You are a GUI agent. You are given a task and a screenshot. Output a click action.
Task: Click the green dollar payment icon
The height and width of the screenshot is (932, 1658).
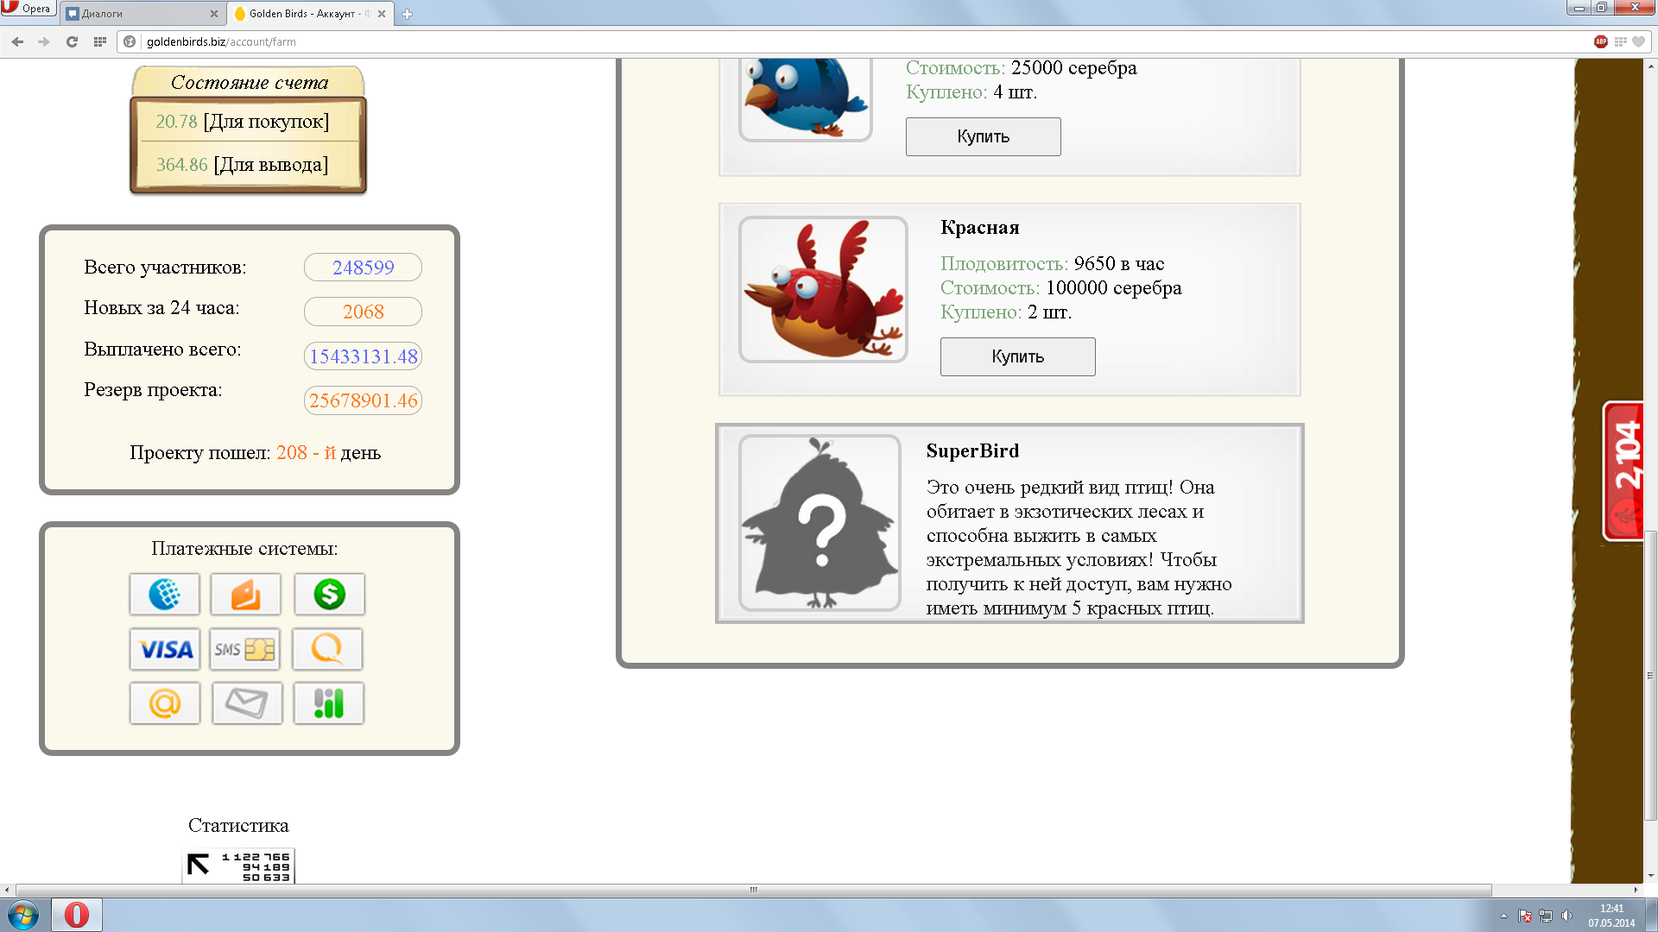(329, 594)
